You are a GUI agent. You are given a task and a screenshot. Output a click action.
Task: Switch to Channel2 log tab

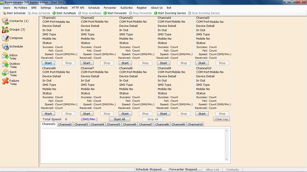[x=65, y=124]
